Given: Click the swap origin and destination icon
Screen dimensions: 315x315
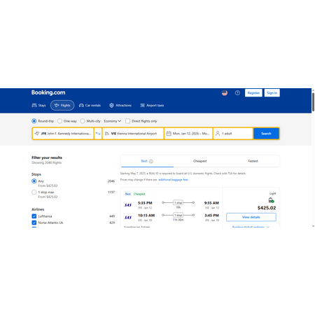Looking at the screenshot, I should 98,134.
